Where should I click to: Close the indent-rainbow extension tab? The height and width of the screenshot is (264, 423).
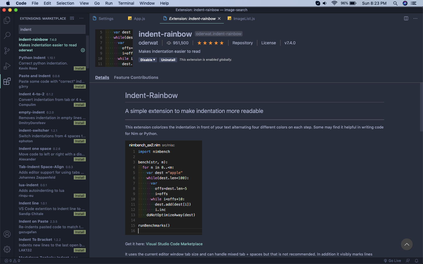219,18
